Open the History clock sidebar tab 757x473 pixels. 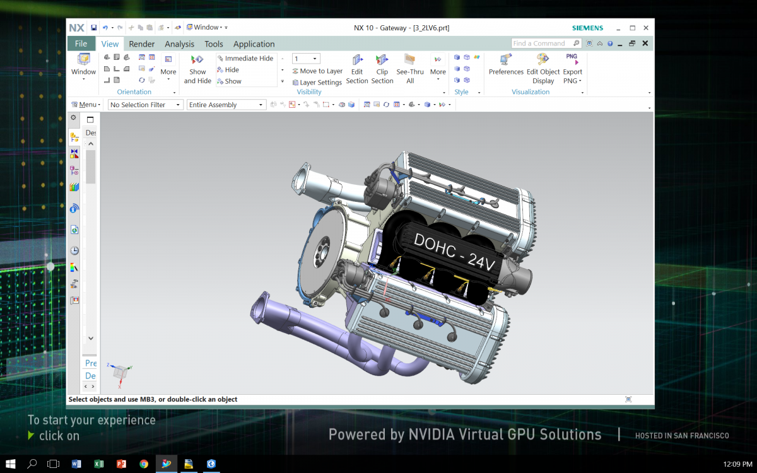coord(74,250)
